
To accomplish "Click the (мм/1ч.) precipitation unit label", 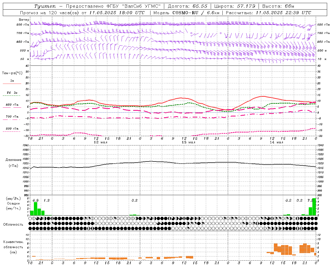I will (x=13, y=208).
